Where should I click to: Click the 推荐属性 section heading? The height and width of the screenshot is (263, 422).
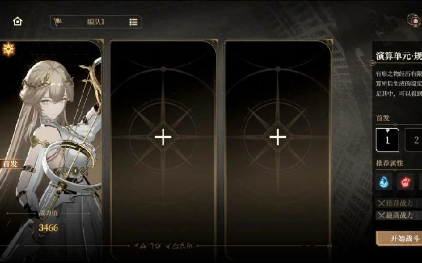click(389, 163)
